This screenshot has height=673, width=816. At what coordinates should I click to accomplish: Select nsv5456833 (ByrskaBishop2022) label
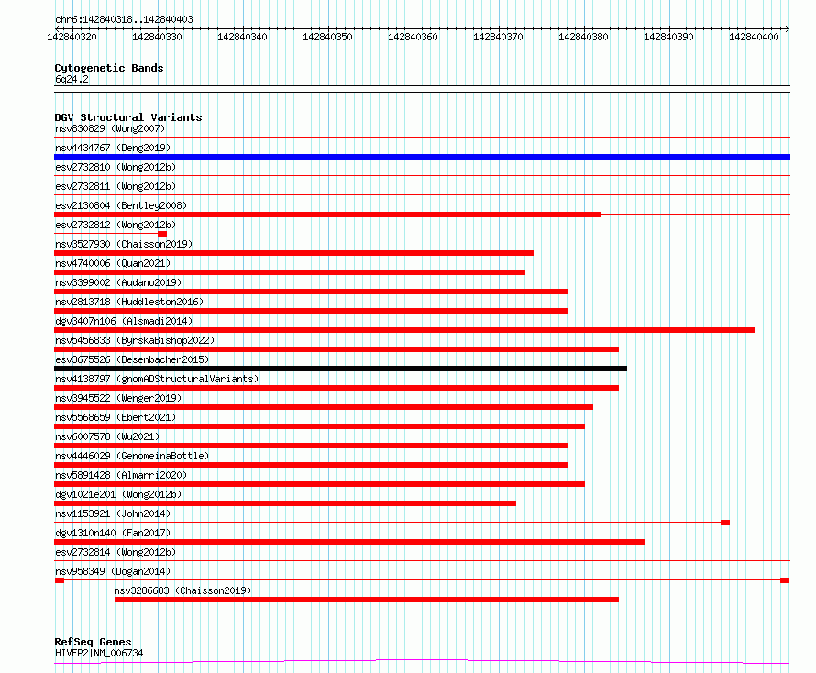(x=135, y=340)
